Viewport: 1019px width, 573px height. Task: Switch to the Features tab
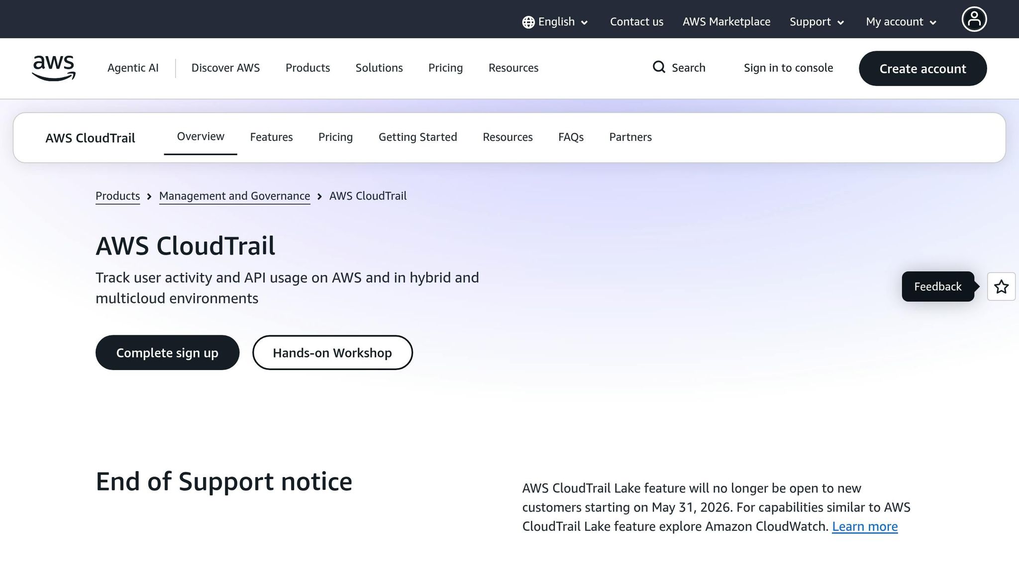pyautogui.click(x=271, y=137)
